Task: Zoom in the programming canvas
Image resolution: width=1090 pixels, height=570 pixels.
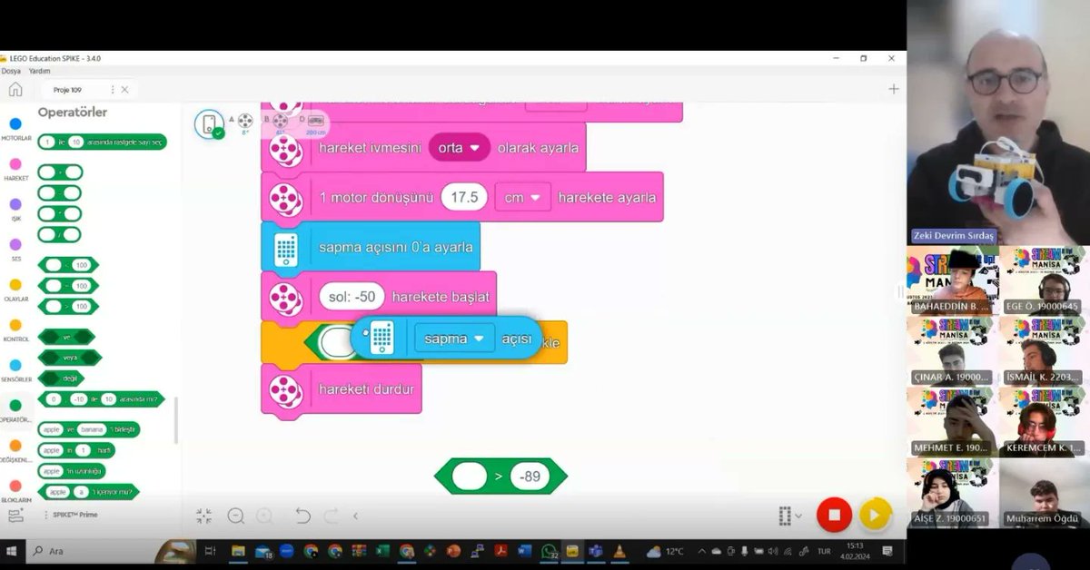Action: tap(264, 516)
